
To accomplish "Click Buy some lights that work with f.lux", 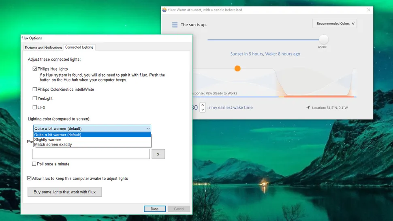I will pos(64,192).
